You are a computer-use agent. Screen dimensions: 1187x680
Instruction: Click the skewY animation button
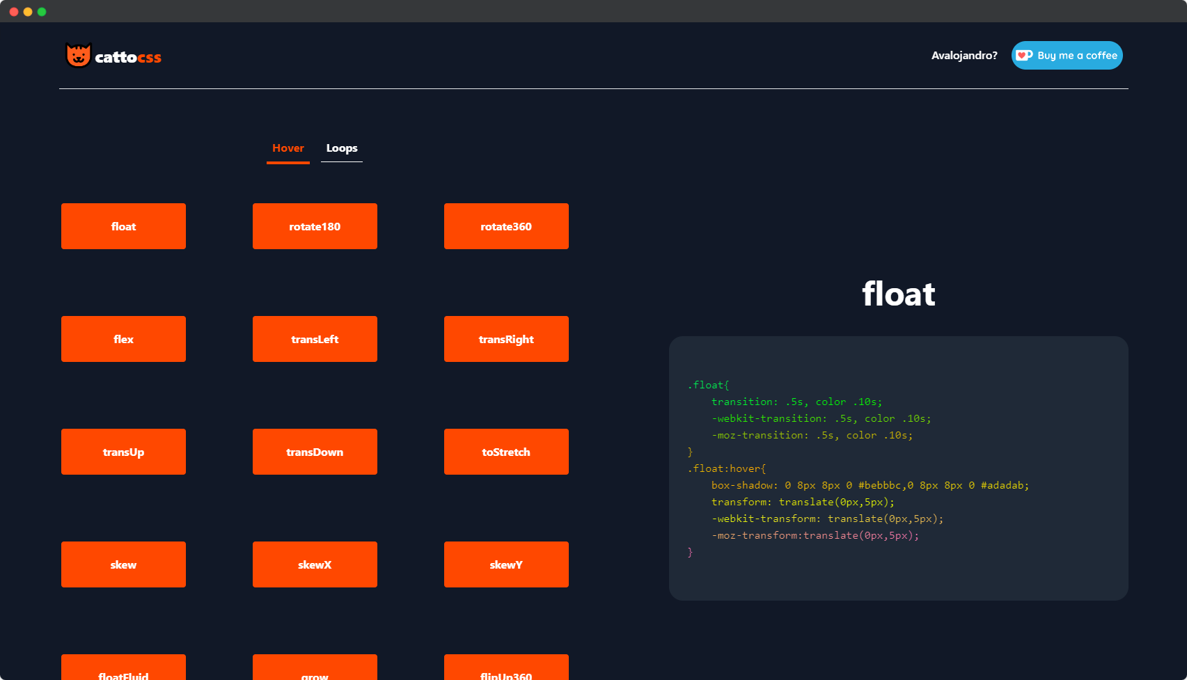506,564
